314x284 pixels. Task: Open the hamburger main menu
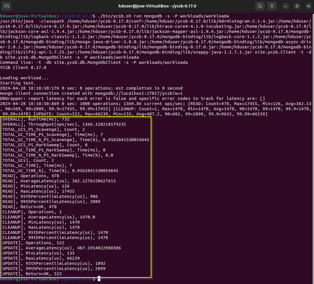pyautogui.click(x=272, y=6)
